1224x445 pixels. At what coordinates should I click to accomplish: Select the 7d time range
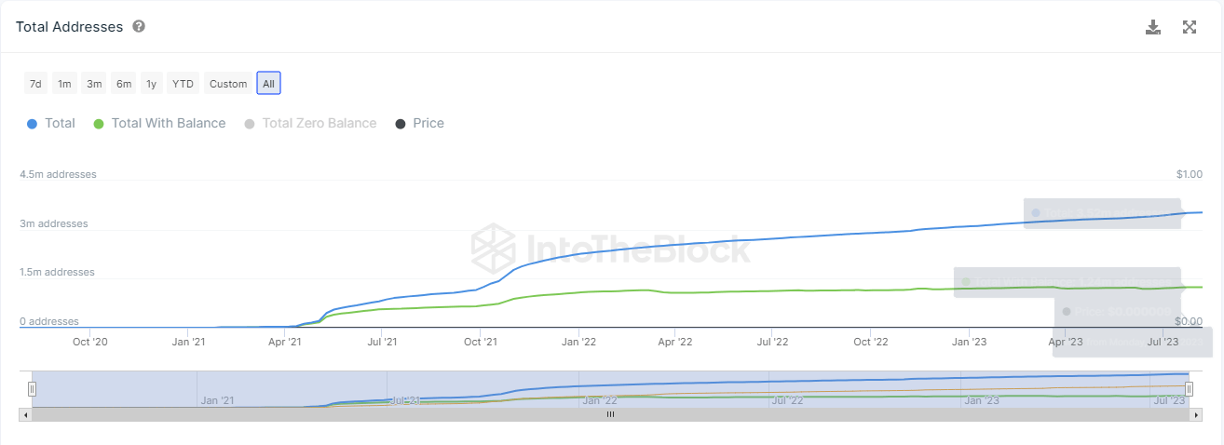(x=35, y=84)
